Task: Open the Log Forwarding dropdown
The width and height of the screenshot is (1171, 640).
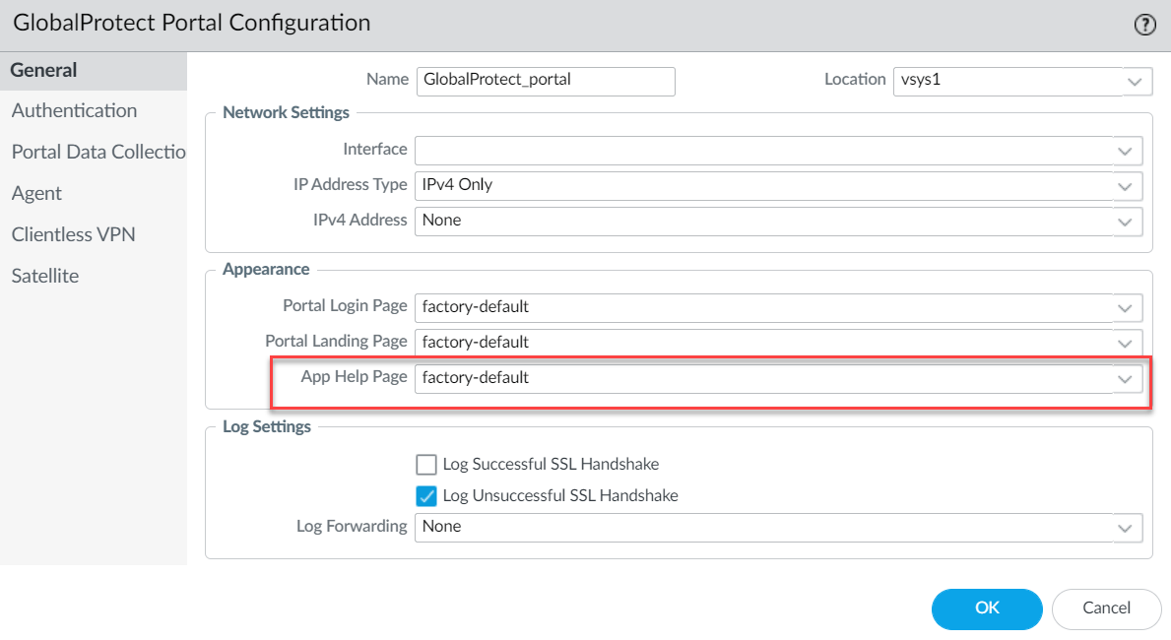Action: (1125, 527)
